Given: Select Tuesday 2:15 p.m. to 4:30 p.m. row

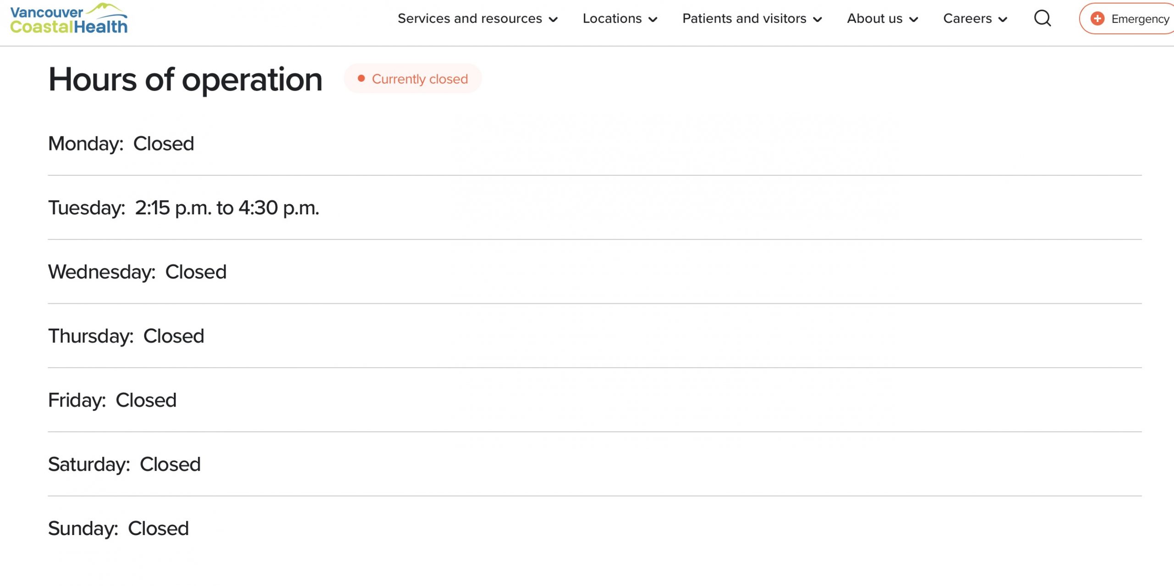Looking at the screenshot, I should coord(183,208).
